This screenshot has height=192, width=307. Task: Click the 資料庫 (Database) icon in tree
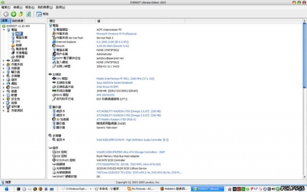8,107
